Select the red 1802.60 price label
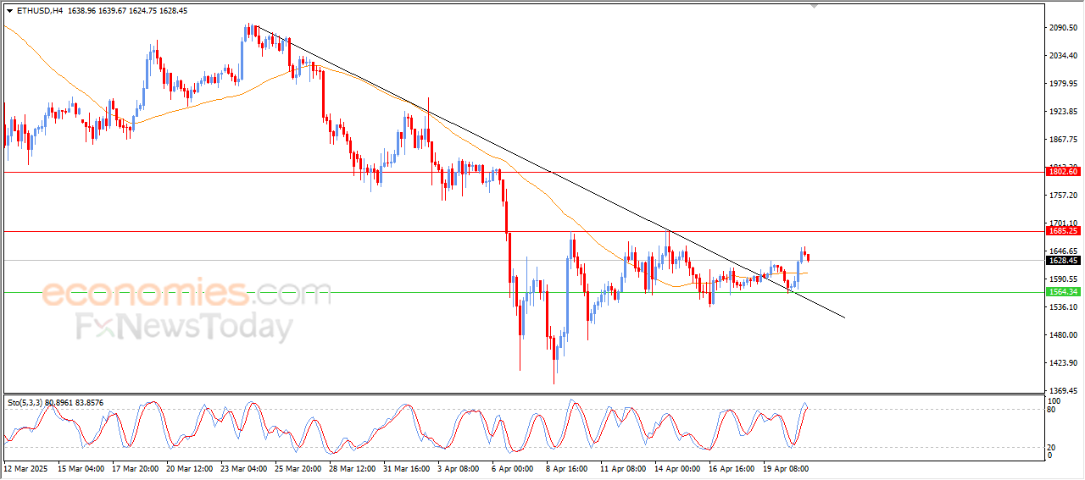 coord(1063,171)
